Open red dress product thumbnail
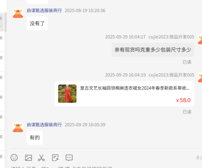Image resolution: width=202 pixels, height=168 pixels. click(67, 94)
